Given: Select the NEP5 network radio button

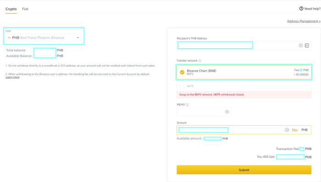Looking at the screenshot, I should pyautogui.click(x=182, y=86).
